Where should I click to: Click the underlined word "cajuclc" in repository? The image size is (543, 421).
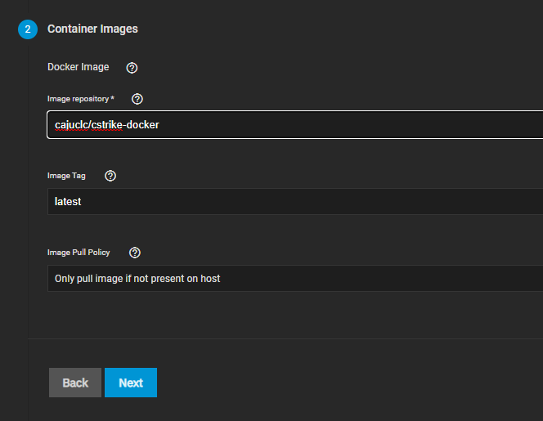click(72, 125)
